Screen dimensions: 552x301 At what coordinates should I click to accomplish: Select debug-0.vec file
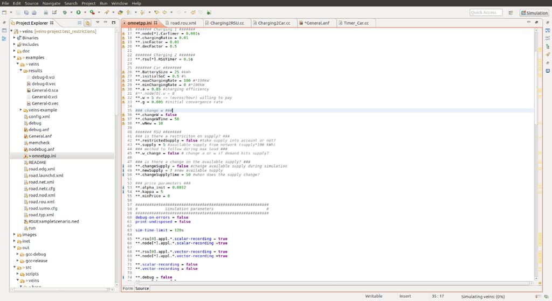(44, 83)
